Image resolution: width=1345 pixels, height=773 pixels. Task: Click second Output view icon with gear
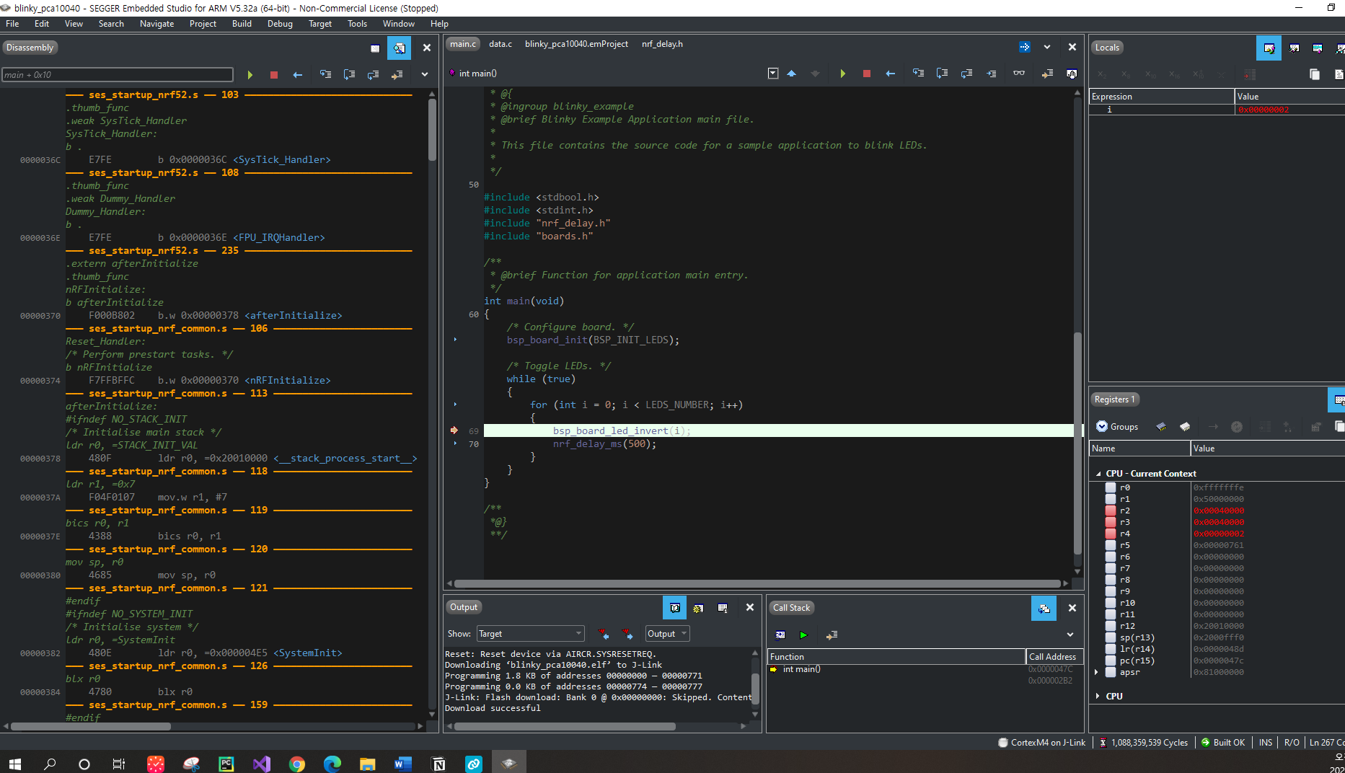coord(698,608)
